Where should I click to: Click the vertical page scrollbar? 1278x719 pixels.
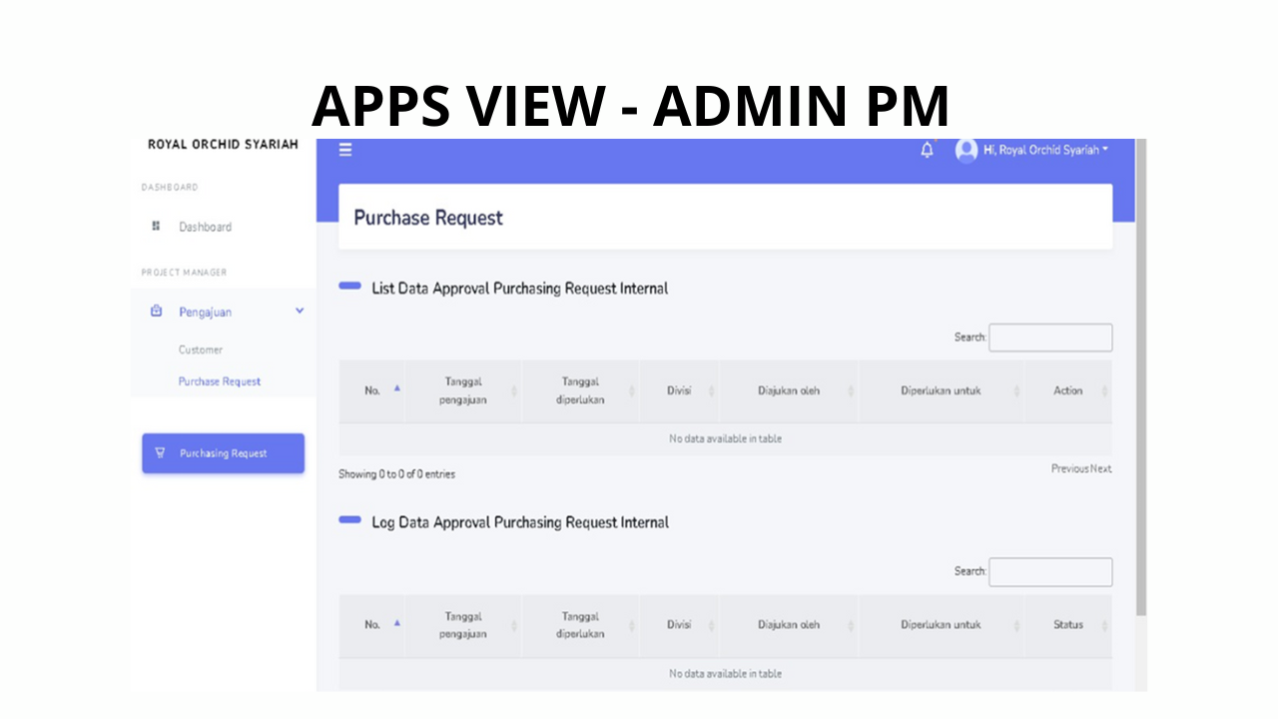(x=1141, y=379)
